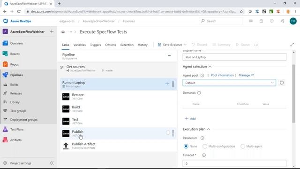300x169 pixels.
Task: Switch to the Variables tab
Action: point(79,45)
